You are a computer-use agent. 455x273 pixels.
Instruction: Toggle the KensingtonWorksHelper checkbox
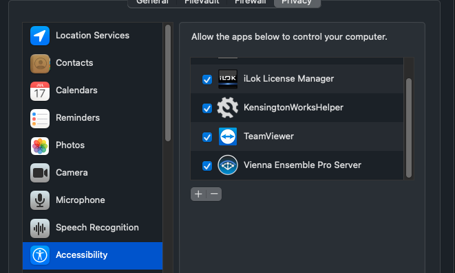click(207, 108)
